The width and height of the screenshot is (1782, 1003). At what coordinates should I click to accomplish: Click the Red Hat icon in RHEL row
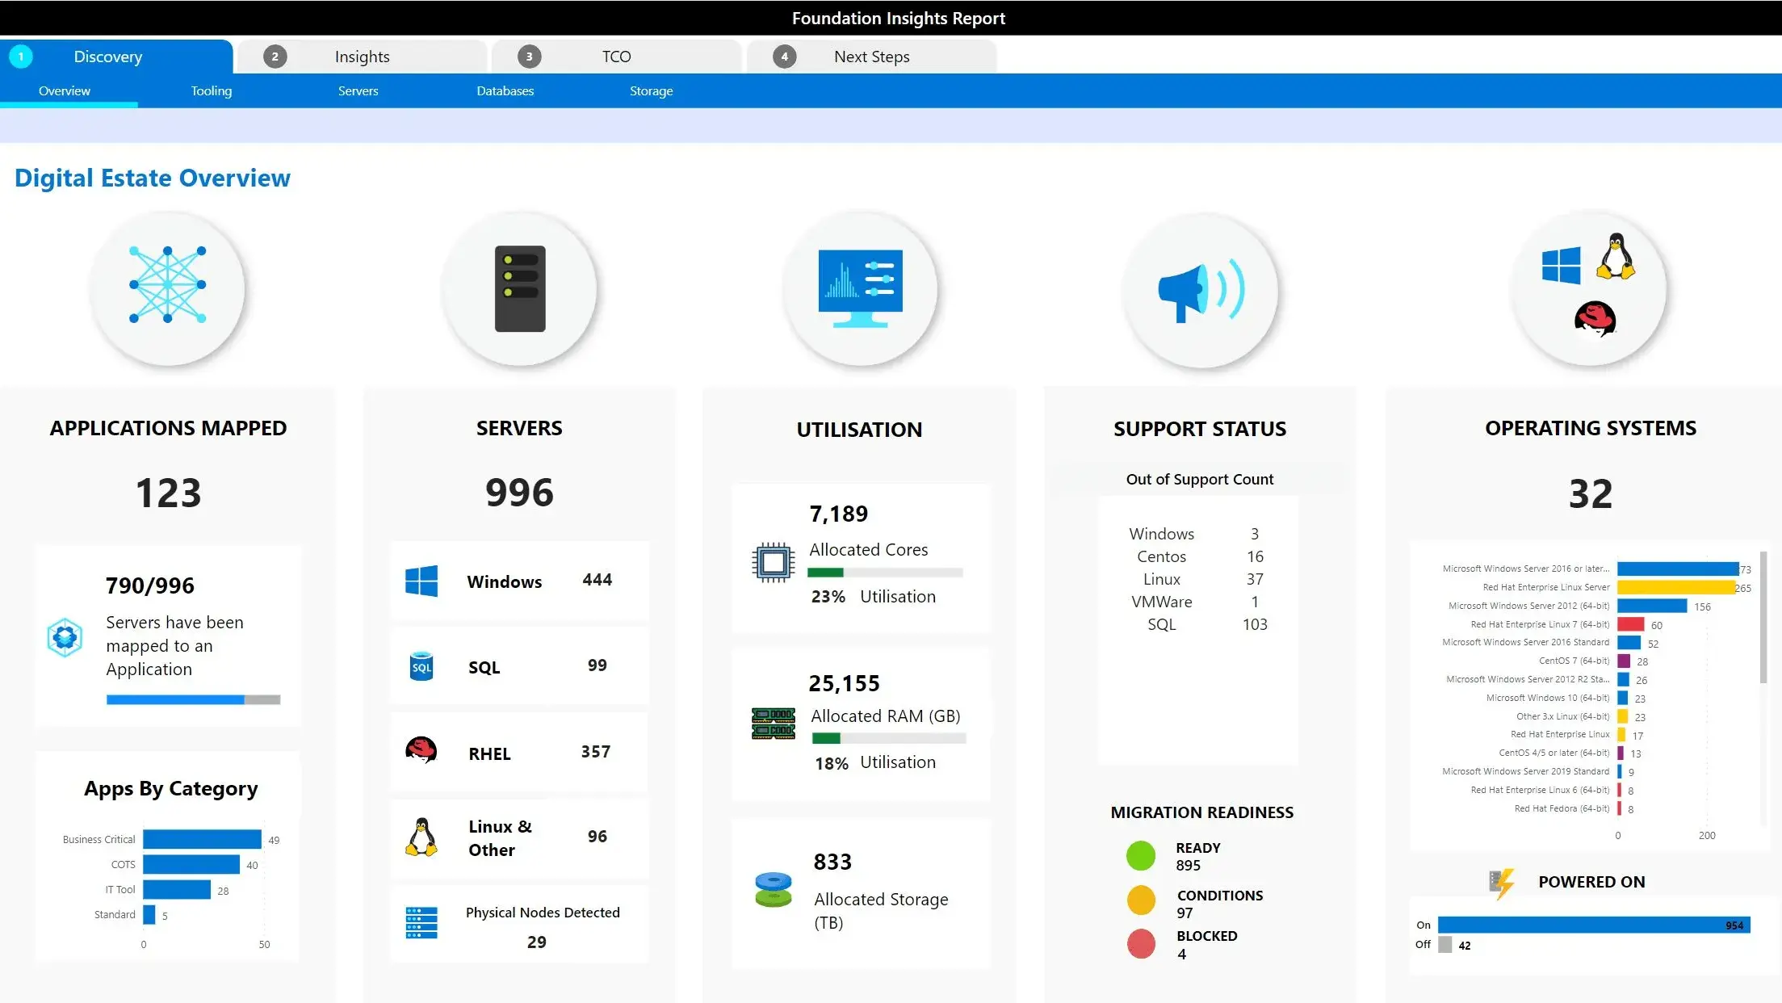pyautogui.click(x=421, y=750)
